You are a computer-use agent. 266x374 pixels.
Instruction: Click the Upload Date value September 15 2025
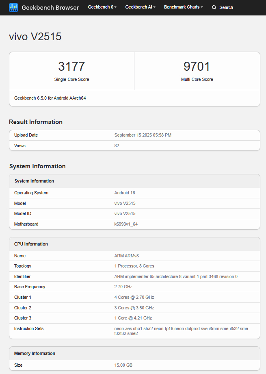click(143, 135)
